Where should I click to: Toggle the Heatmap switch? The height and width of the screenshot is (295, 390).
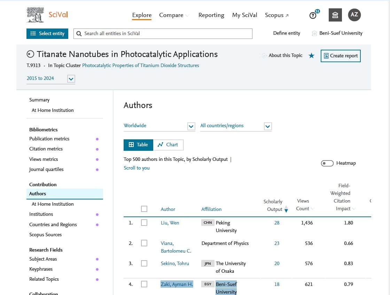(x=327, y=163)
